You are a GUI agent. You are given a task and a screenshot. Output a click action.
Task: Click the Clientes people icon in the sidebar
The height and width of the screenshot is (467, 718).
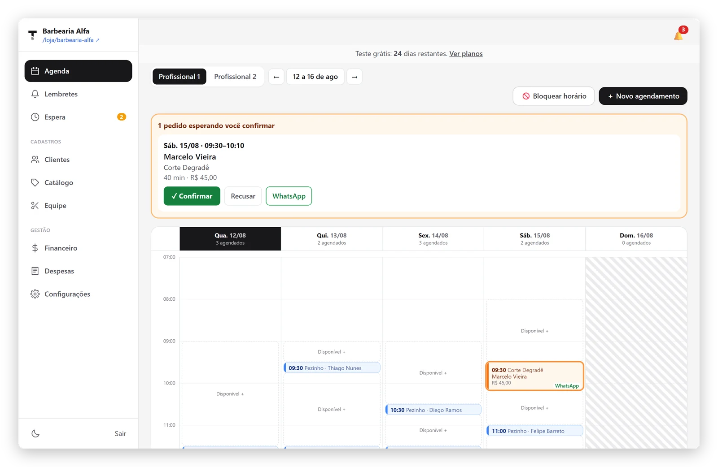(35, 160)
